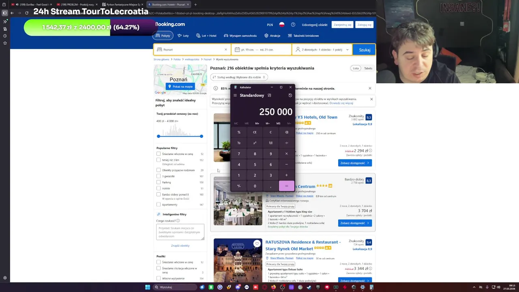This screenshot has width=519, height=292.
Task: Switch results view to Lista
Action: coord(356,68)
